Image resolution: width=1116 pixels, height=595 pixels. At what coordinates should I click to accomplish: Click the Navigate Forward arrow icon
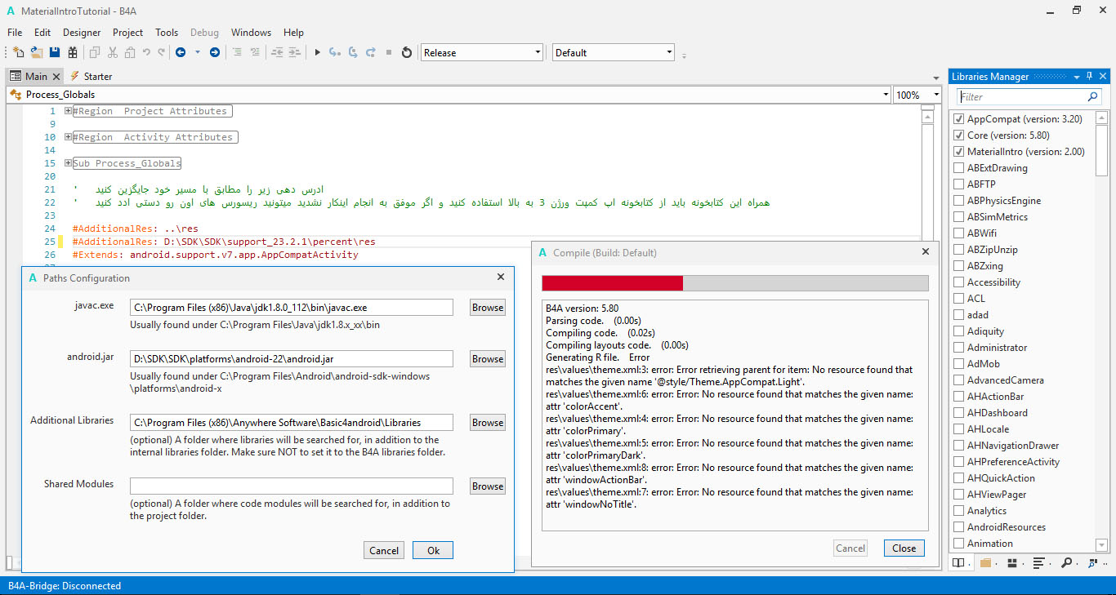214,52
